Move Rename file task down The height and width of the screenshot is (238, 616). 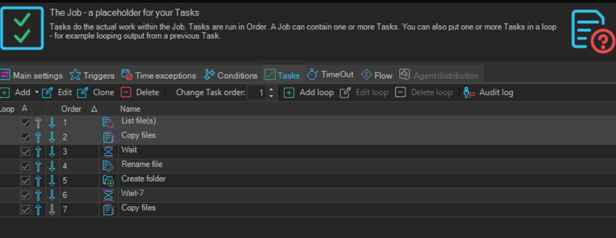(52, 166)
